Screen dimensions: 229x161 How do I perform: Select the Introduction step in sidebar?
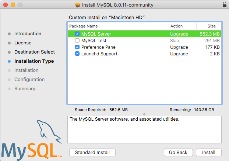28,34
